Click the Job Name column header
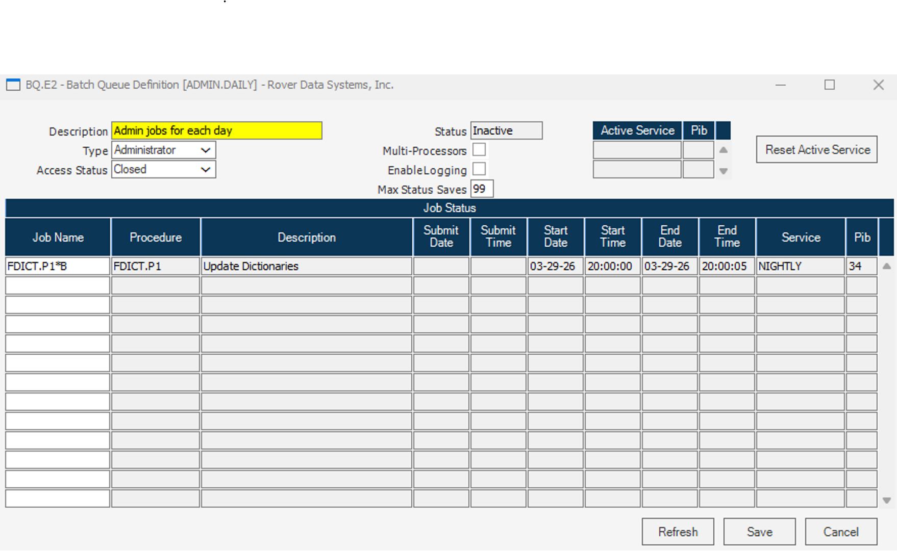The image size is (897, 552). click(x=58, y=238)
